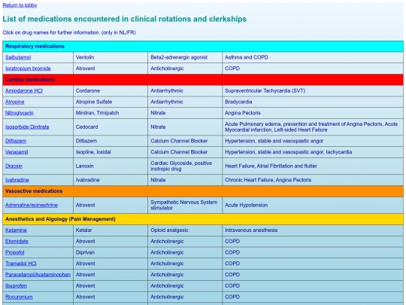Open the Nitroglycerin drug link
This screenshot has height=305, width=406.
pos(20,113)
